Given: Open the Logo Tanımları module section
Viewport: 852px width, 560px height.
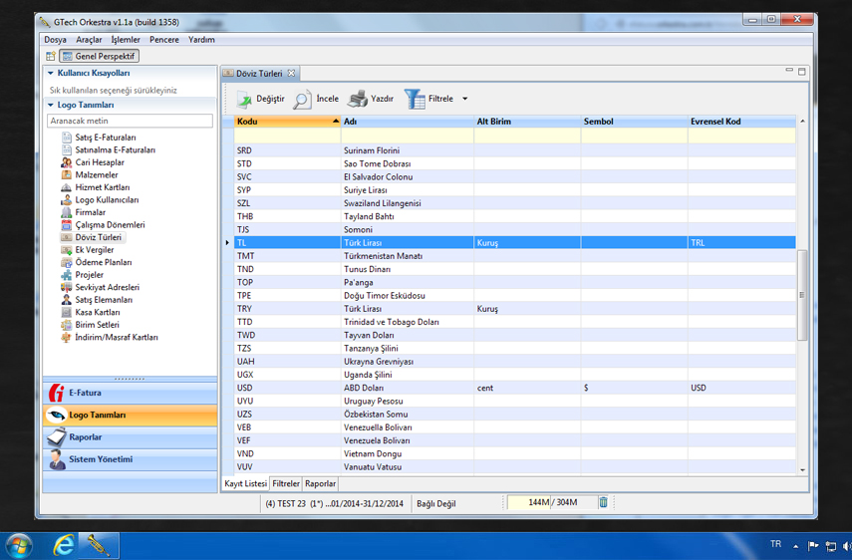Looking at the screenshot, I should (x=130, y=415).
